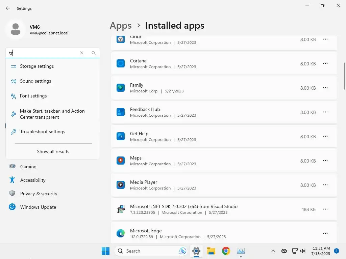Click the Microsoft Edge app icon
This screenshot has width=346, height=259.
click(x=121, y=233)
